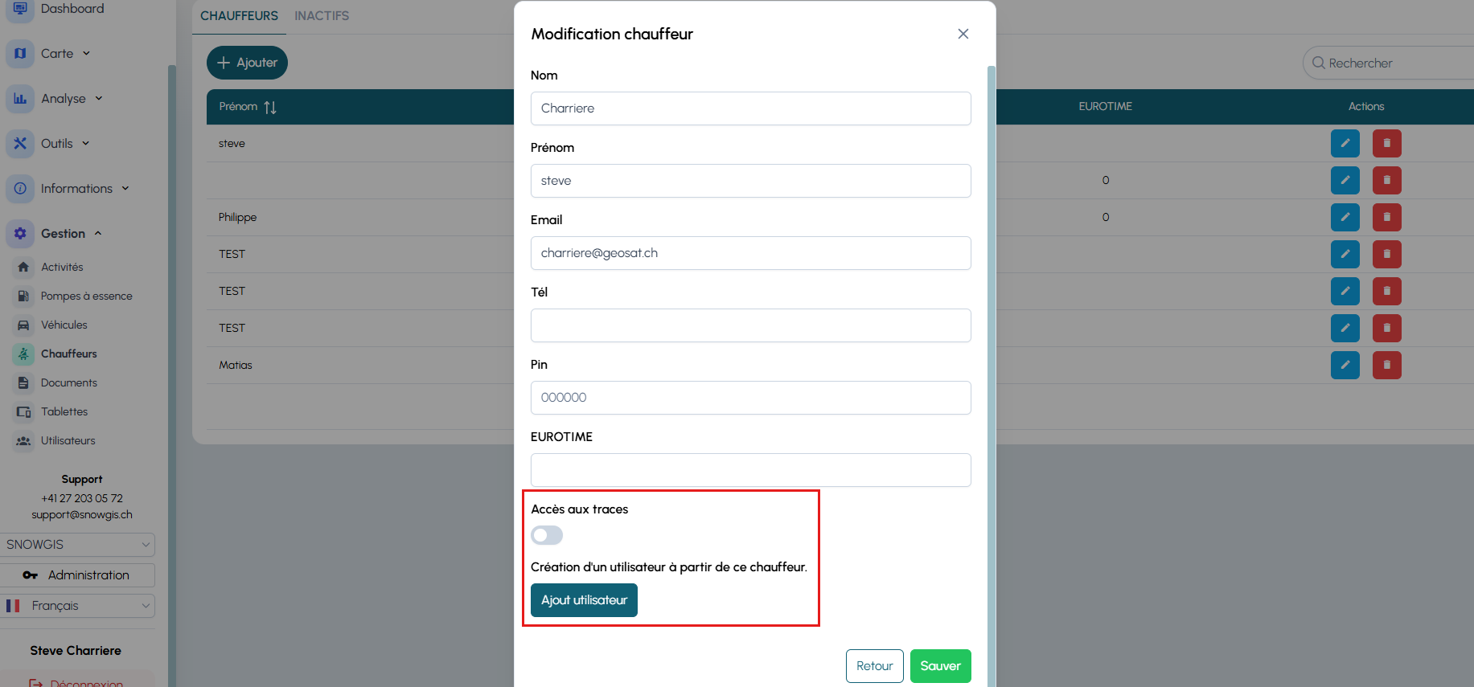Open Utilisateurs in the Gestion menu

[68, 441]
